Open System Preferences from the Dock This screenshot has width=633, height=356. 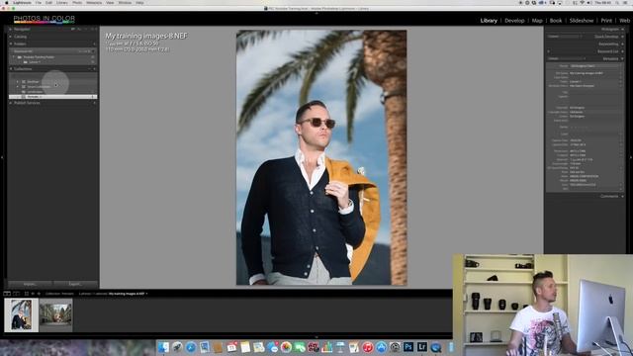tap(396, 347)
